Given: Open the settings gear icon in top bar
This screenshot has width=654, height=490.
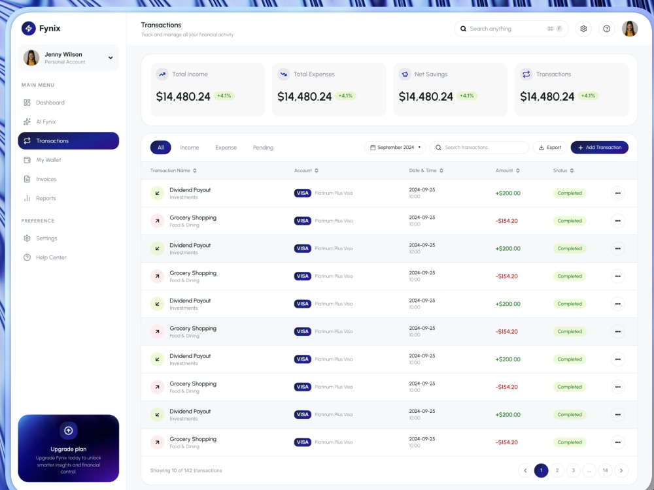Looking at the screenshot, I should [x=583, y=29].
